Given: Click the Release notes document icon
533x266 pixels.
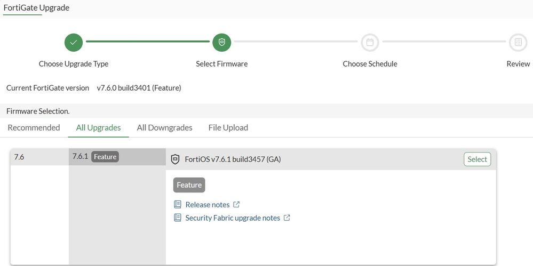Looking at the screenshot, I should [x=178, y=205].
